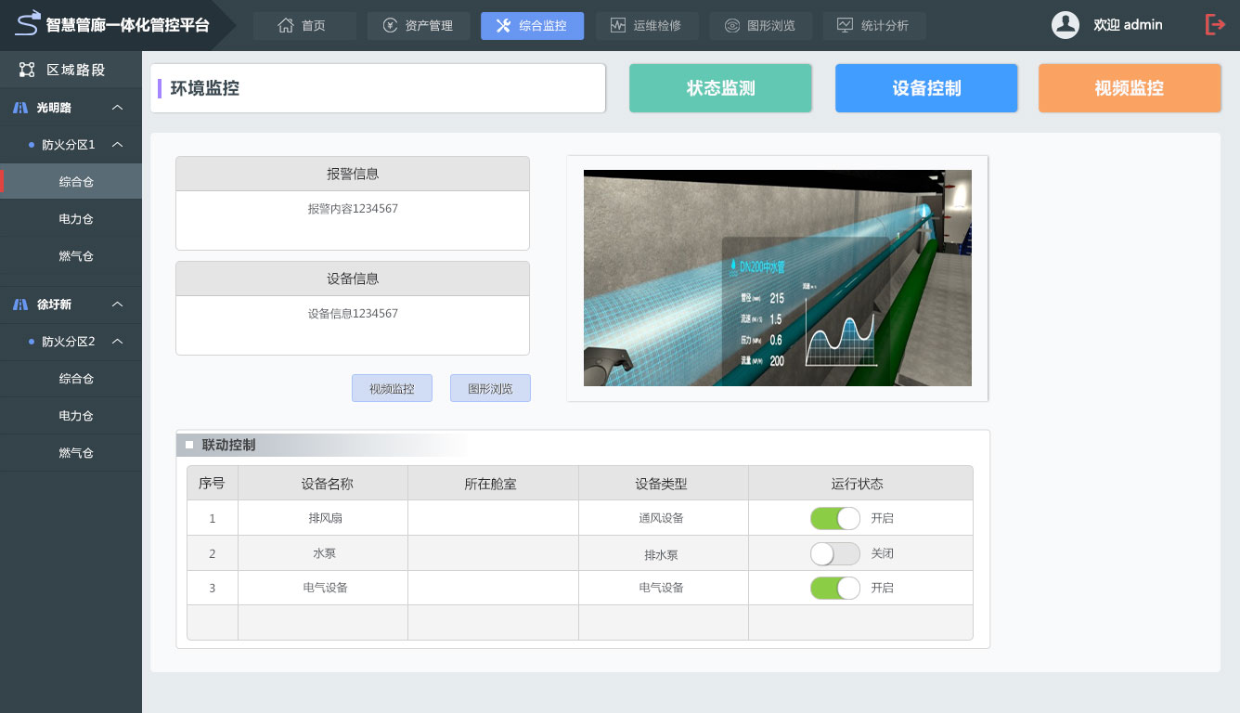Click the 区域路段 network icon
1240x713 pixels.
(27, 70)
